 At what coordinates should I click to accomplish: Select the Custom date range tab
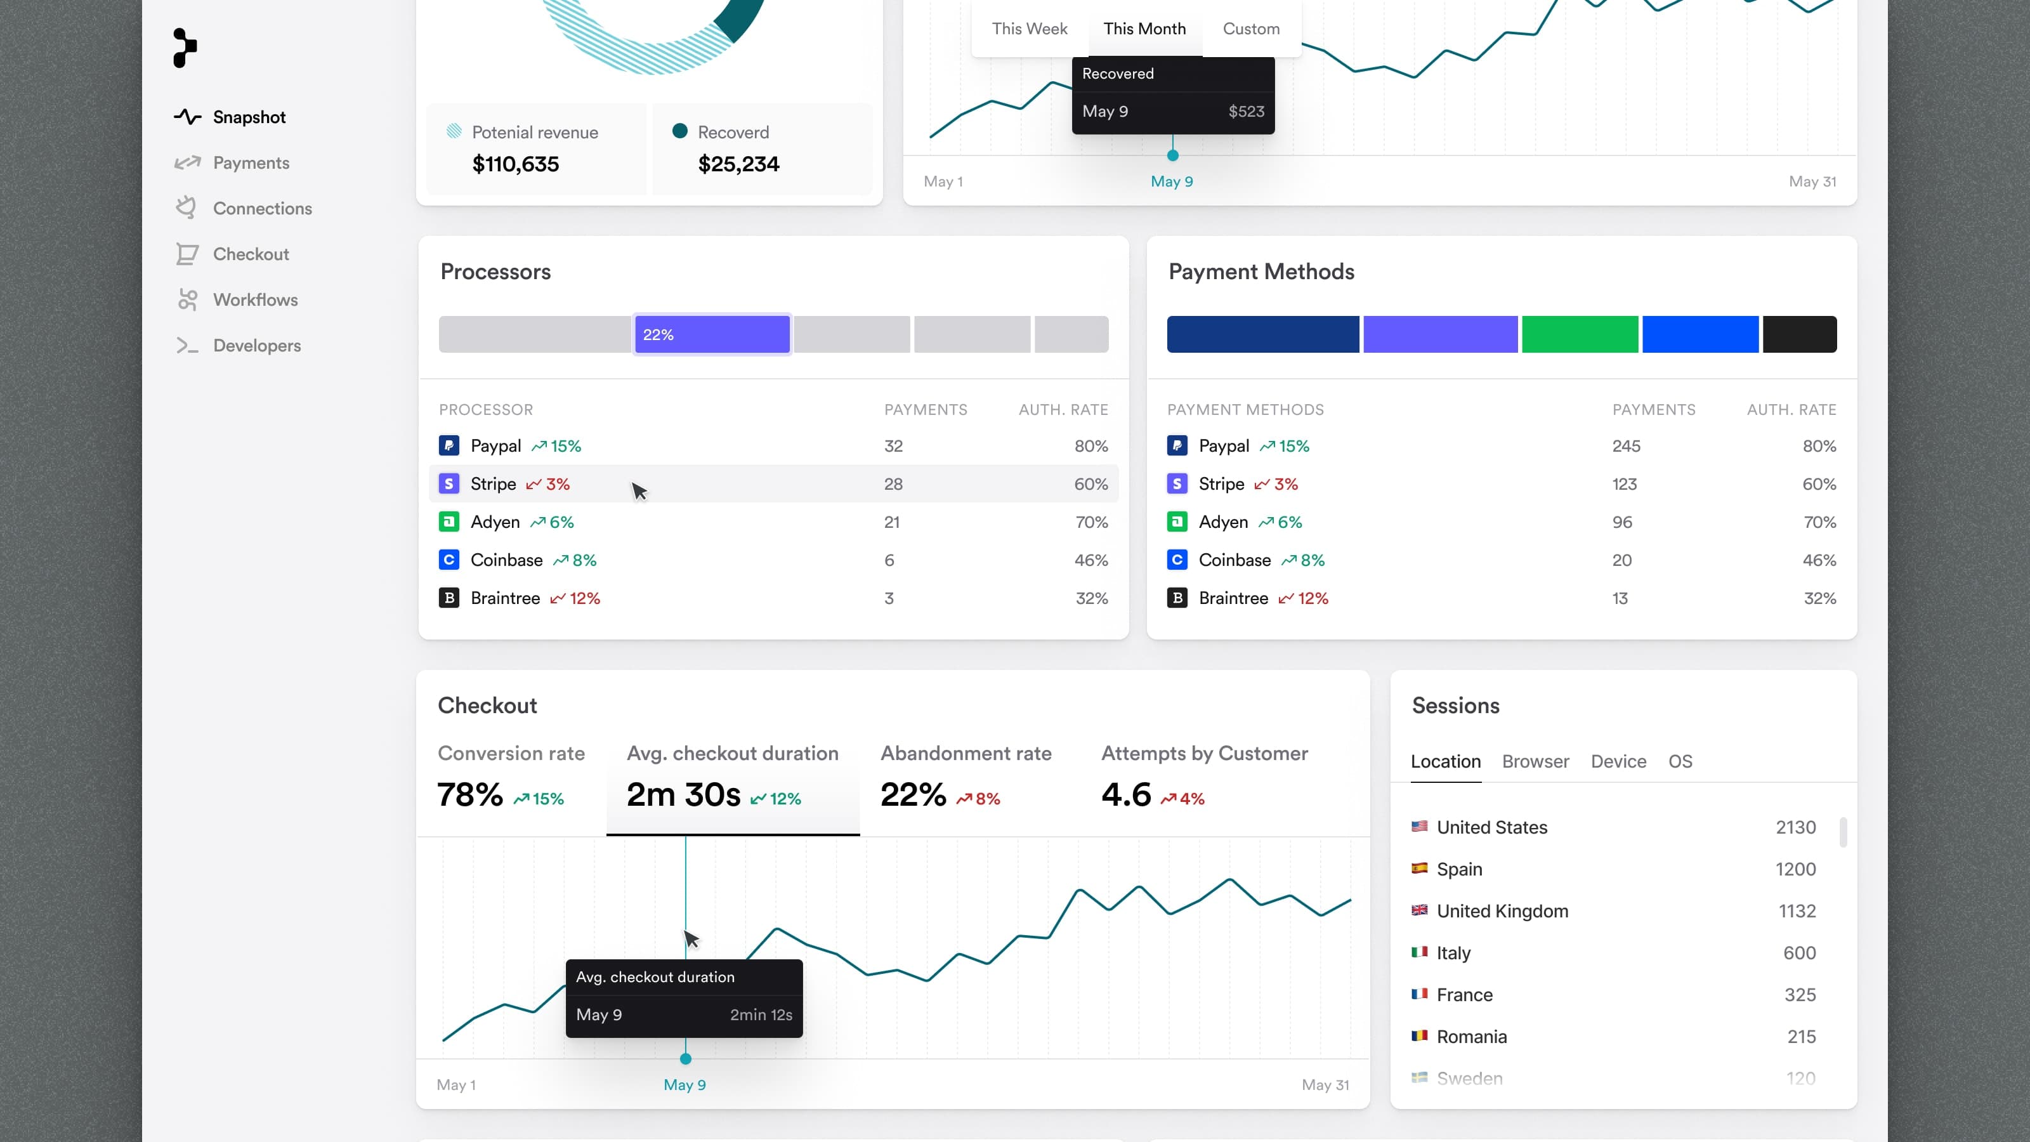click(x=1250, y=29)
